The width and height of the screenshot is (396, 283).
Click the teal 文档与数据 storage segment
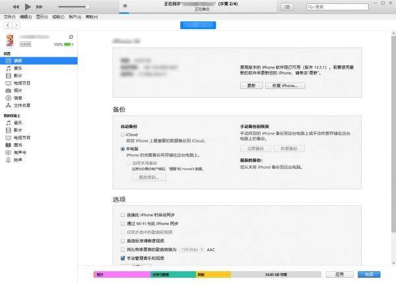pos(173,274)
